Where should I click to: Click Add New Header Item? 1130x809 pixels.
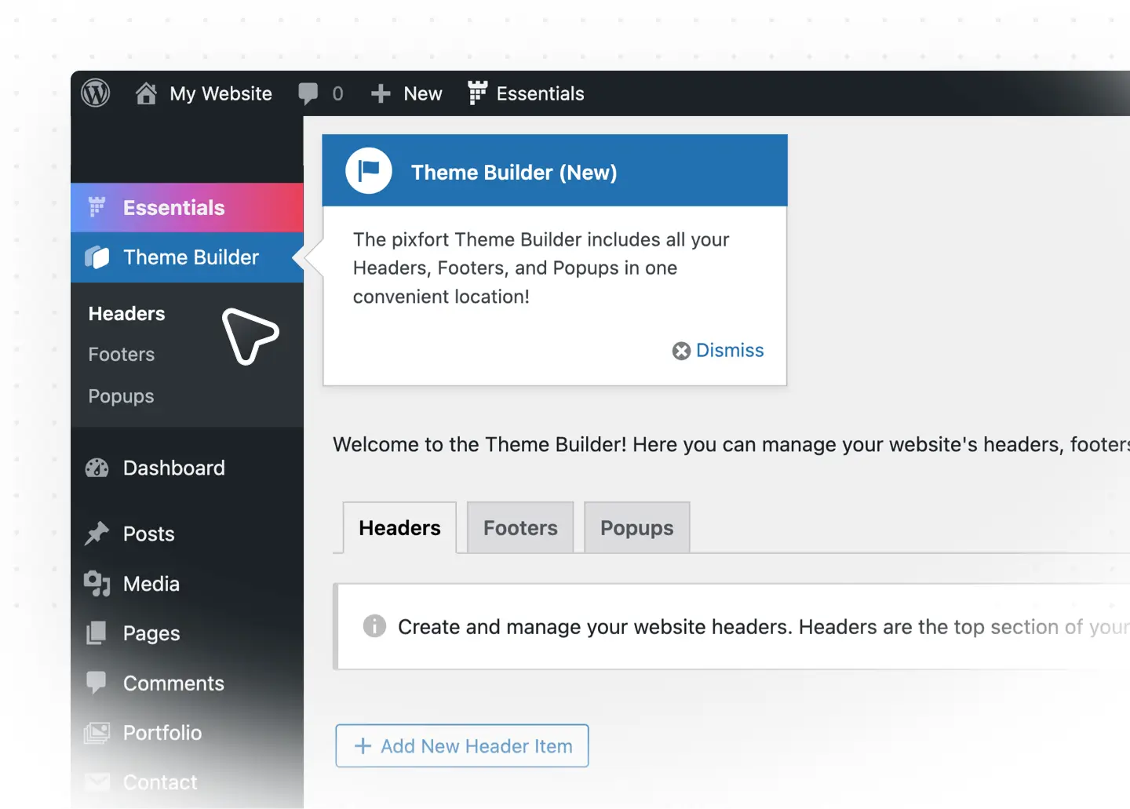pos(461,745)
